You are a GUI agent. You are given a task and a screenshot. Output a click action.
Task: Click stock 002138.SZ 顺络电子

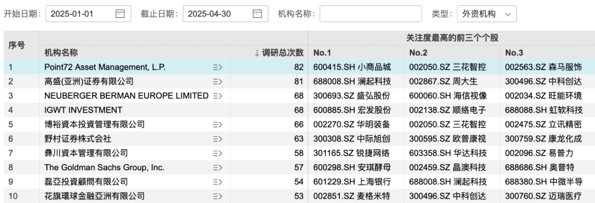click(x=448, y=110)
